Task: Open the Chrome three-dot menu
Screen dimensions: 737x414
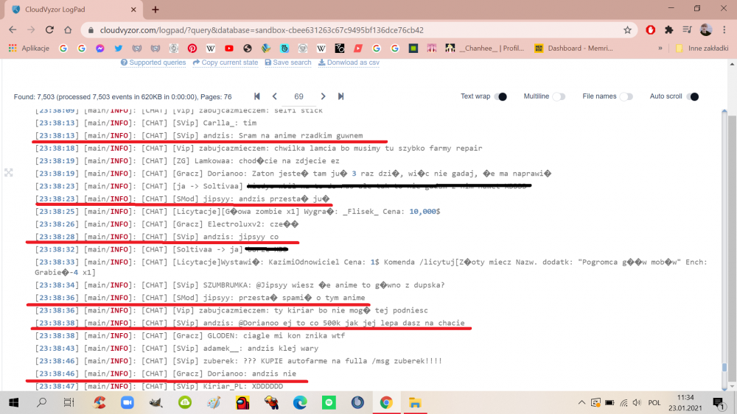Action: [x=725, y=30]
